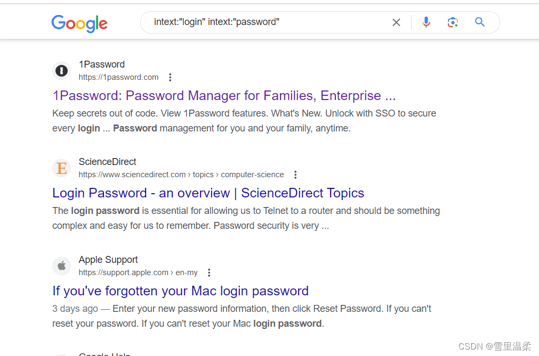This screenshot has height=356, width=539.
Task: Click the https://1password.com URL text
Action: (118, 77)
